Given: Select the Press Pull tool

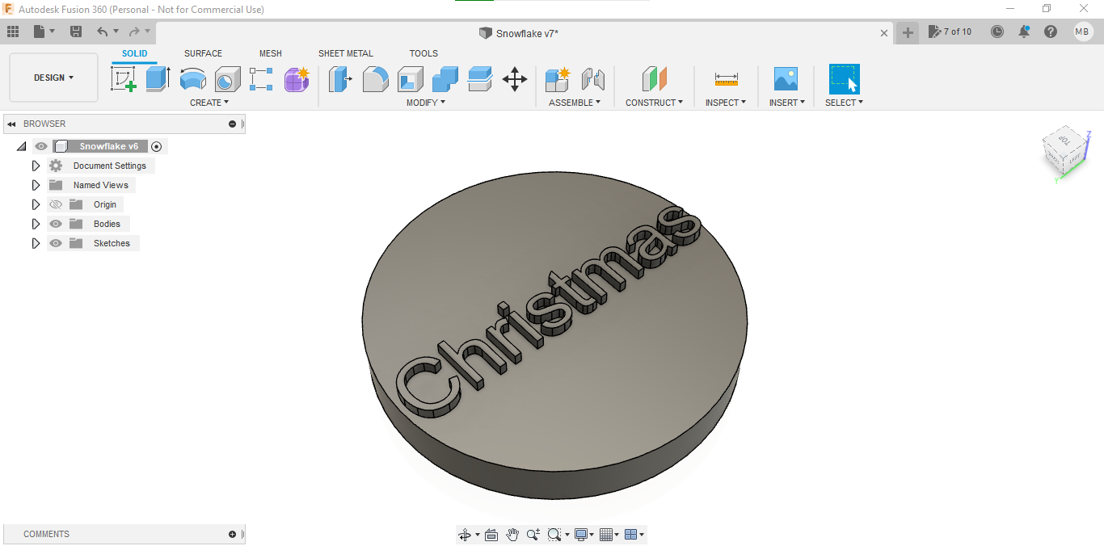Looking at the screenshot, I should tap(340, 79).
